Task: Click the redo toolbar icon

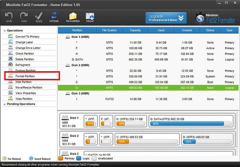Action: click(x=24, y=17)
